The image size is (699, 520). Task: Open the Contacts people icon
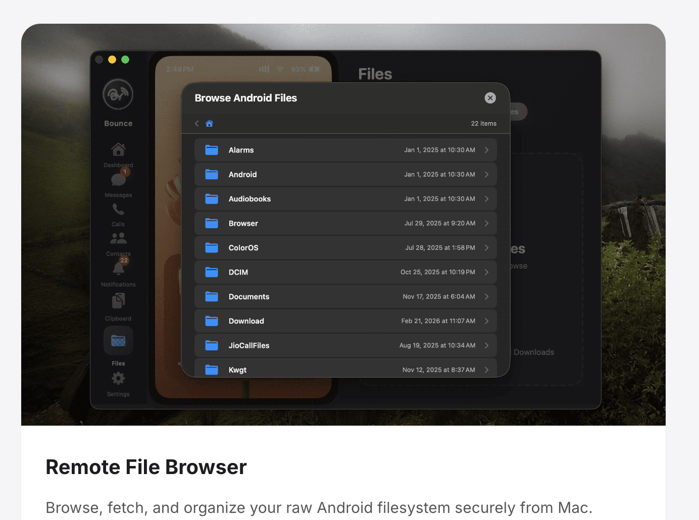(x=118, y=238)
